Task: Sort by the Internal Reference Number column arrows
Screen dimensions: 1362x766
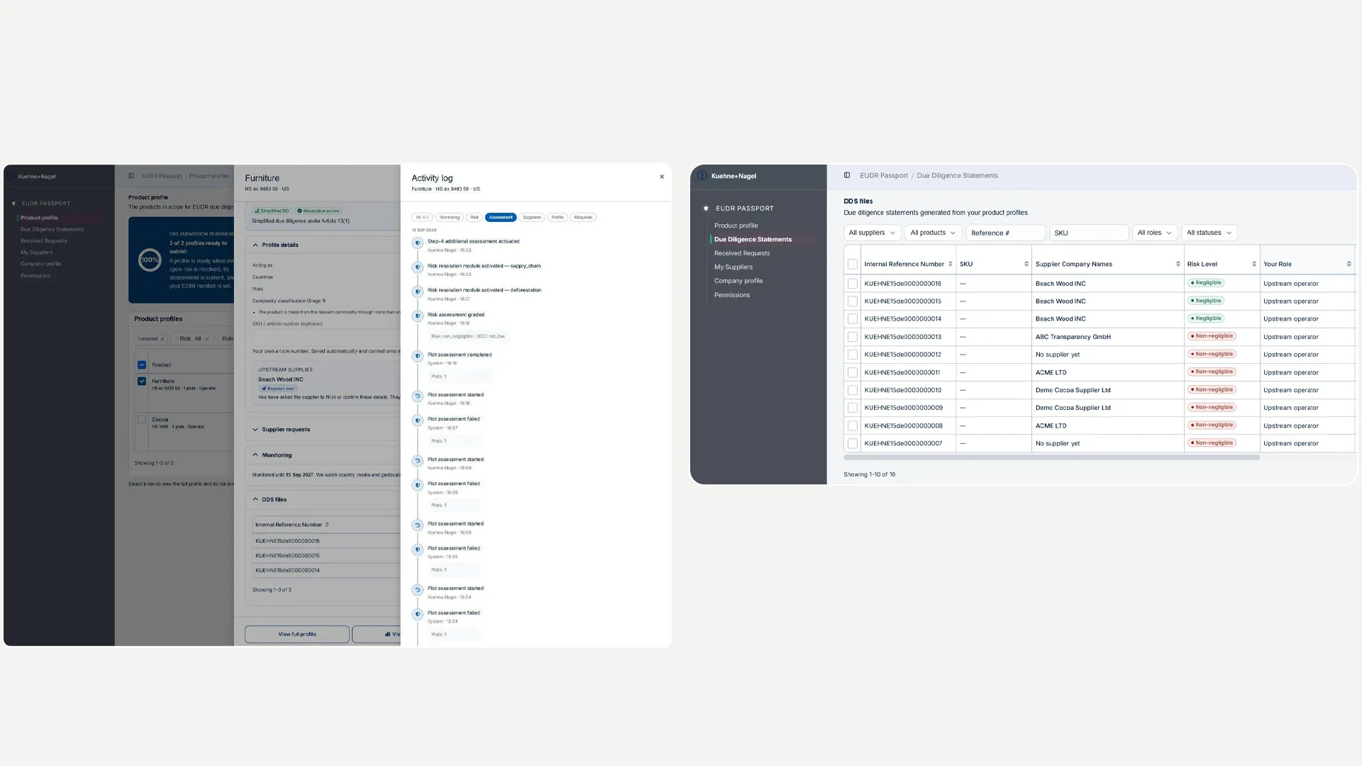Action: click(951, 264)
